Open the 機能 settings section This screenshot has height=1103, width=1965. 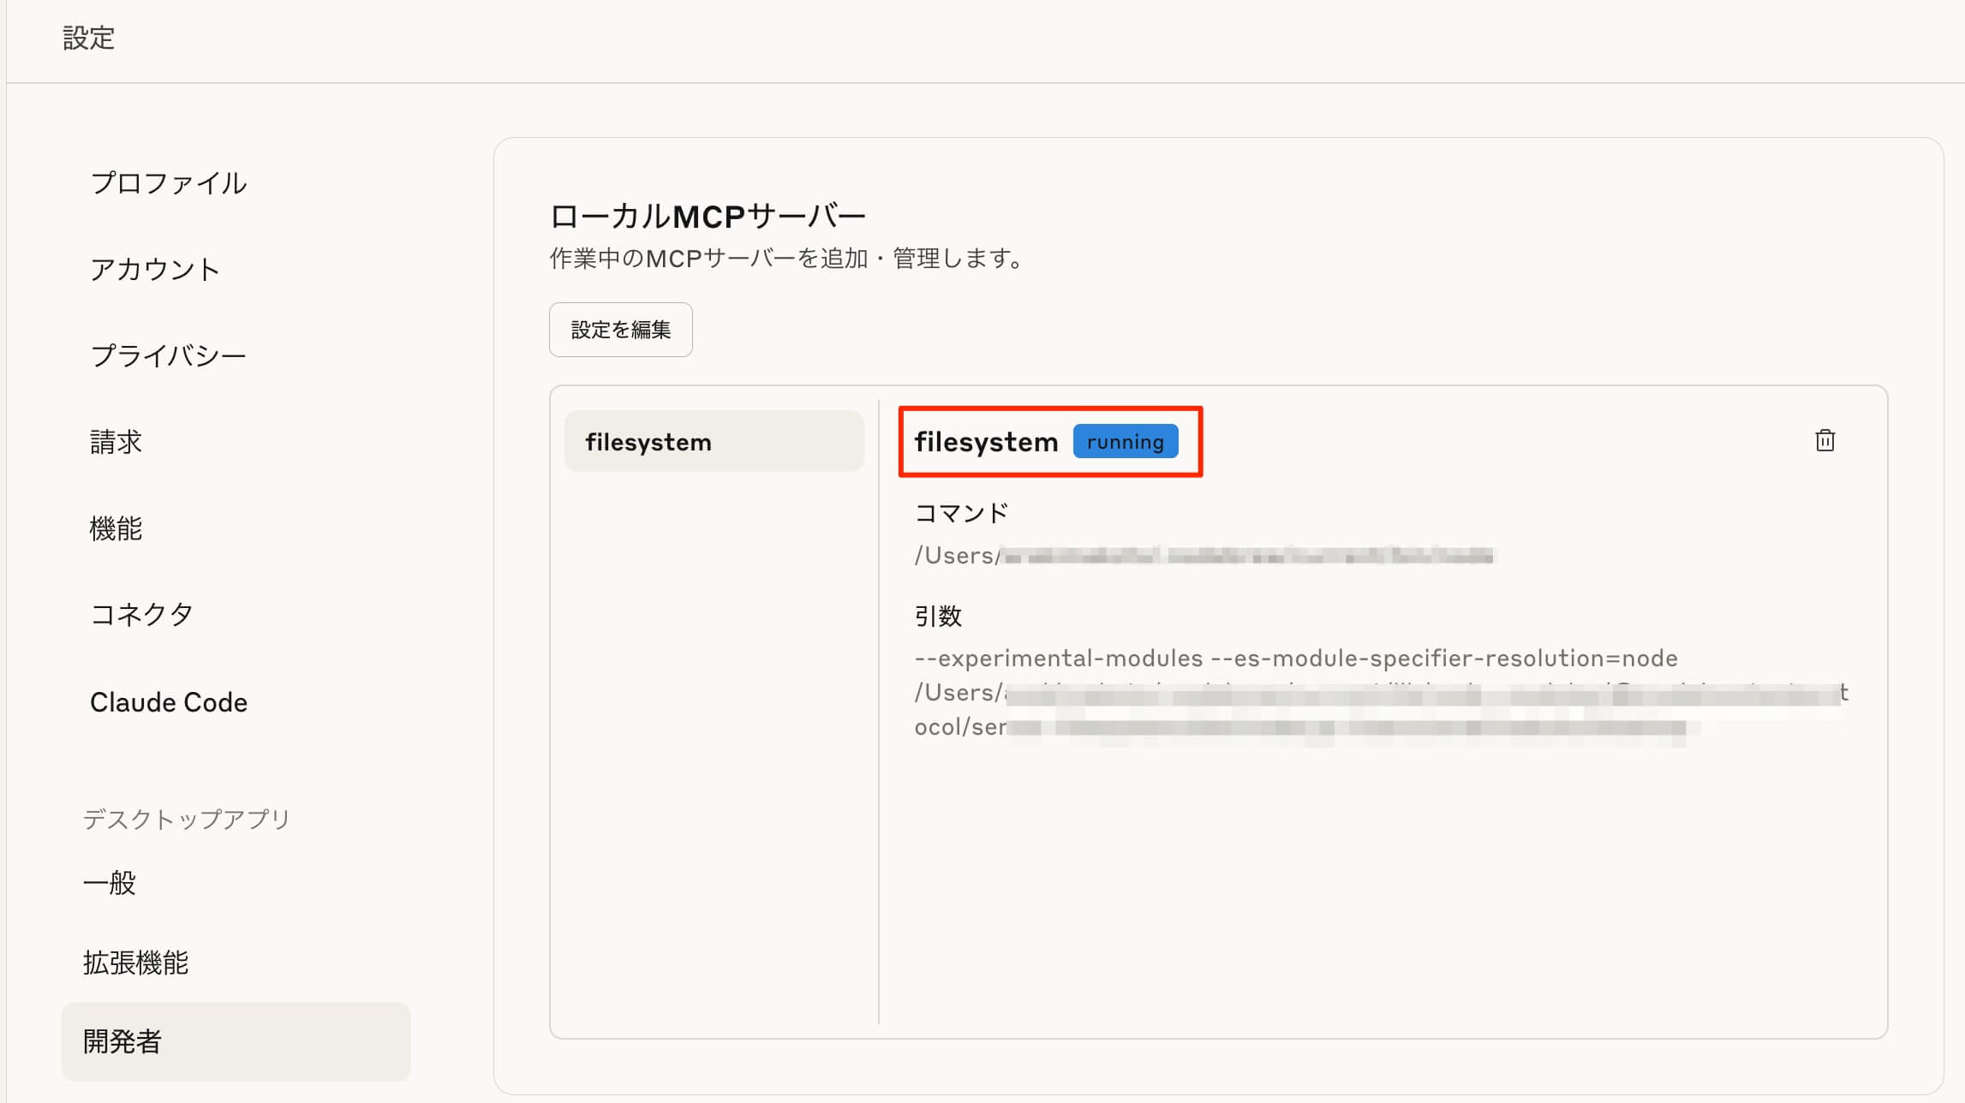[116, 528]
